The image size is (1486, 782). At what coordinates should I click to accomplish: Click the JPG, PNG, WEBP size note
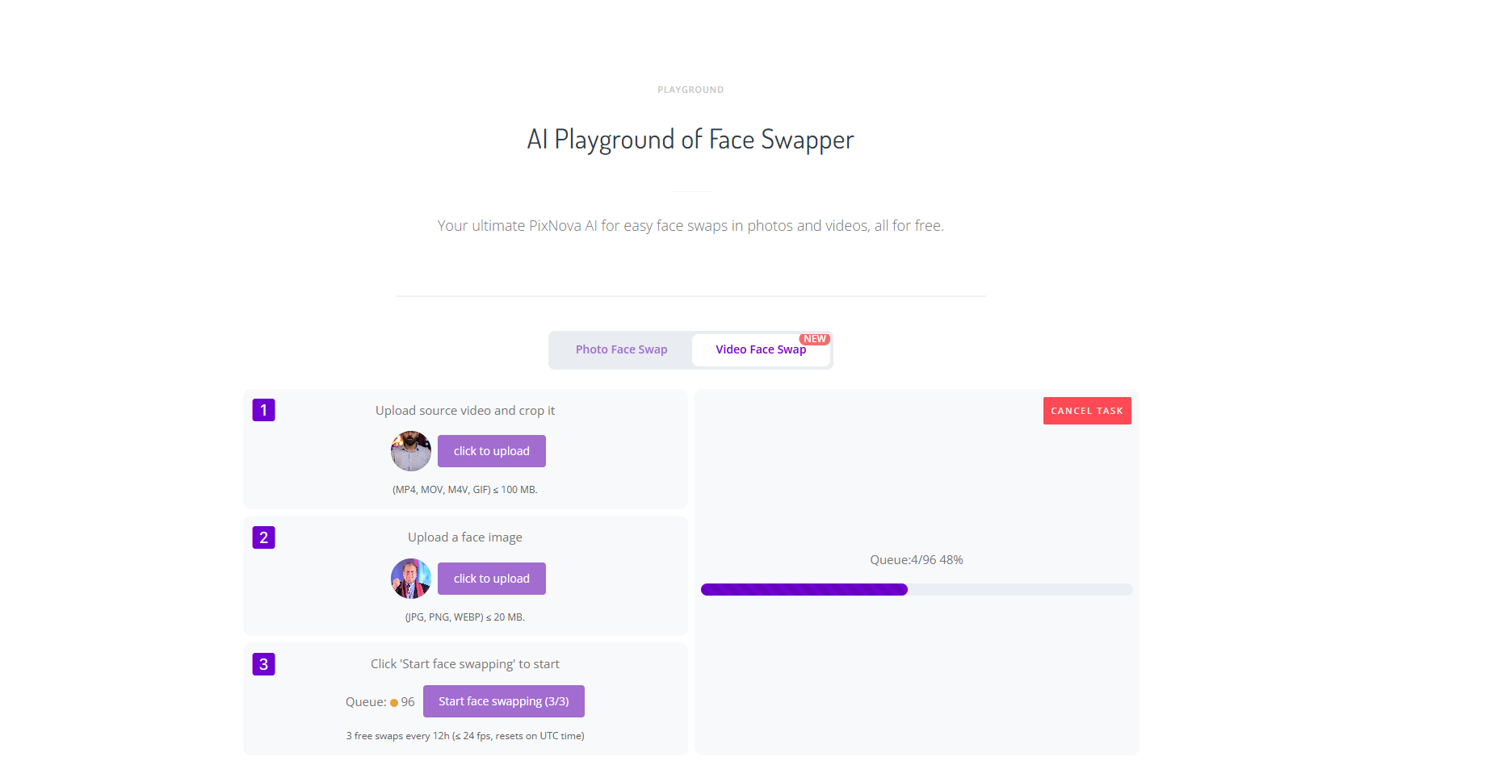point(464,617)
